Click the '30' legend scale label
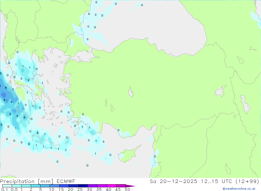261x191 pixels. [x=90, y=189]
